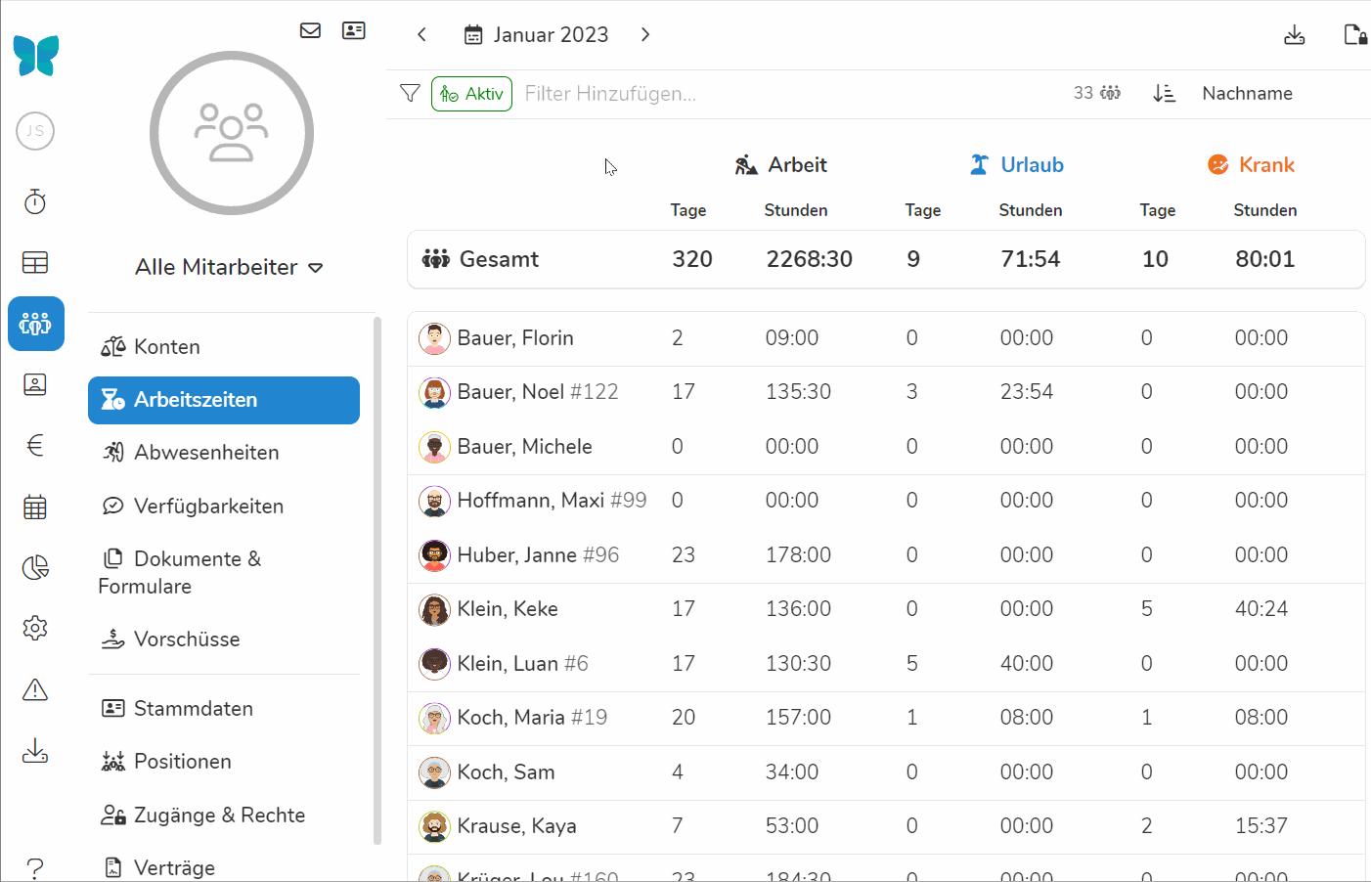Open the stopwatch time tracking icon
1371x882 pixels.
click(x=35, y=201)
